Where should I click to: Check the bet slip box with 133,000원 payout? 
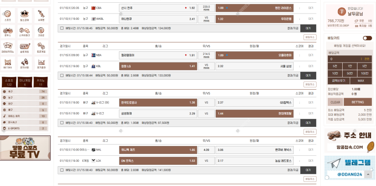click(62, 75)
